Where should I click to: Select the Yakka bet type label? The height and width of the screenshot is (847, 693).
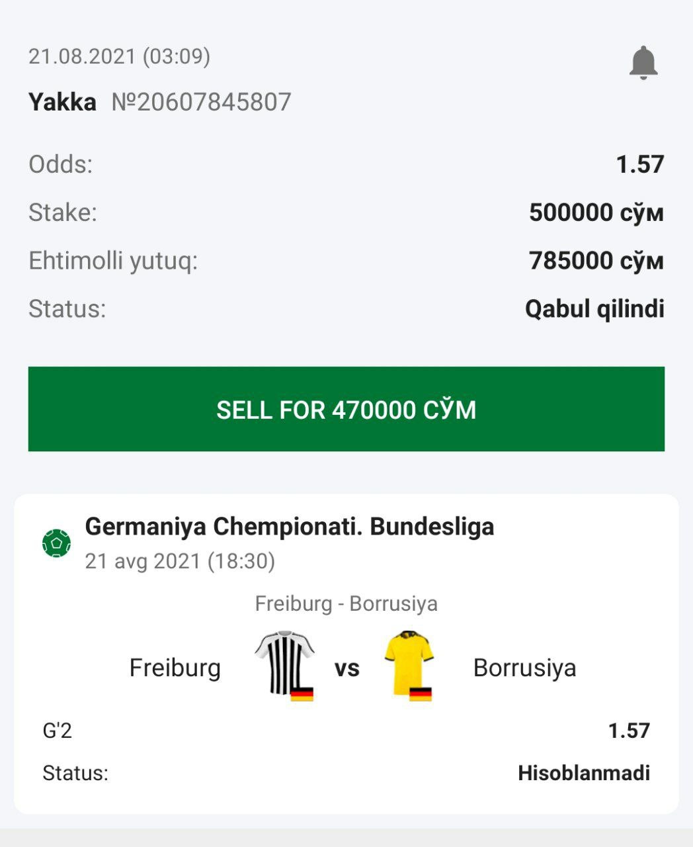click(x=62, y=102)
